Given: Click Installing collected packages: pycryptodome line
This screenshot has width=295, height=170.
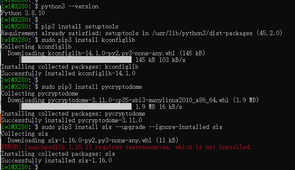Looking at the screenshot, I should point(73,113).
